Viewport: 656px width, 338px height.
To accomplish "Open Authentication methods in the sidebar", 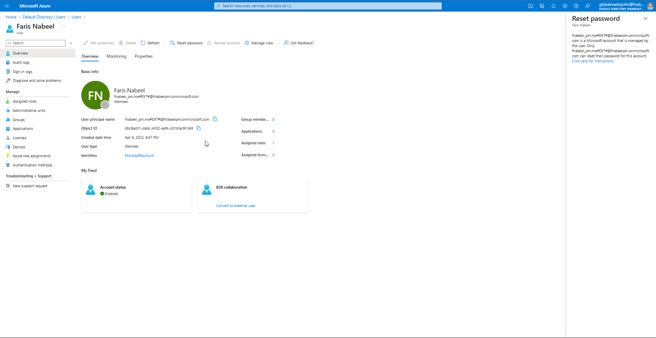I will point(32,165).
